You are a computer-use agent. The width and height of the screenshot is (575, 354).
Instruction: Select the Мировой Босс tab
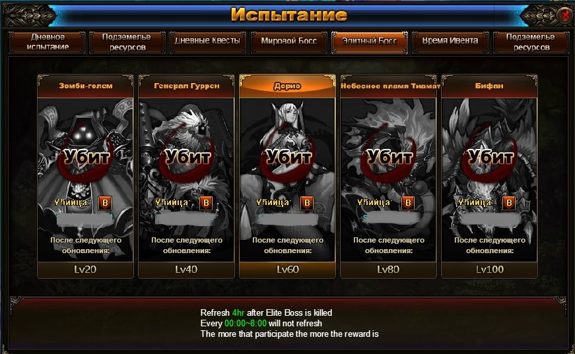click(x=289, y=42)
